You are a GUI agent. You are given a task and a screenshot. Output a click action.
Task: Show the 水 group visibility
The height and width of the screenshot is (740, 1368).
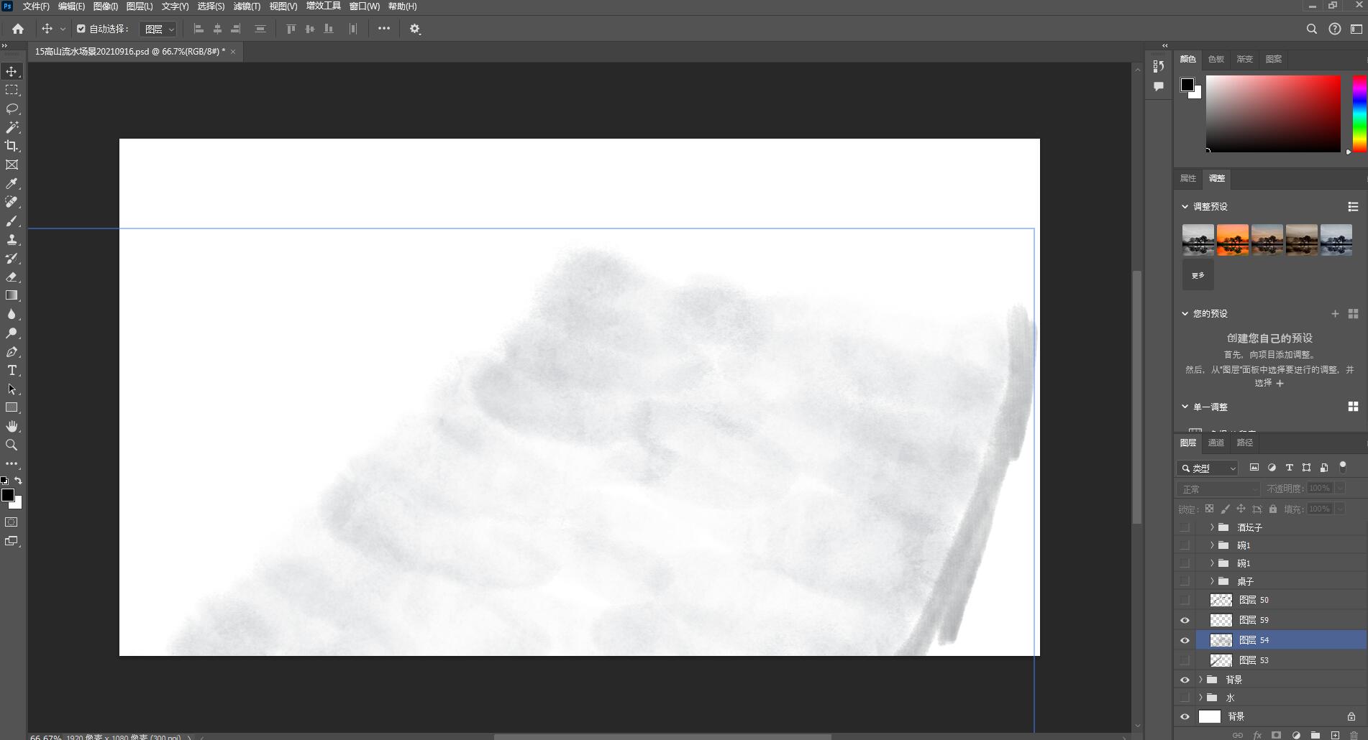click(1185, 698)
